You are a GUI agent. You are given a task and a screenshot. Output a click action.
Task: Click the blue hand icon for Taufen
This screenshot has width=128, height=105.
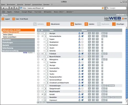pos(79,74)
